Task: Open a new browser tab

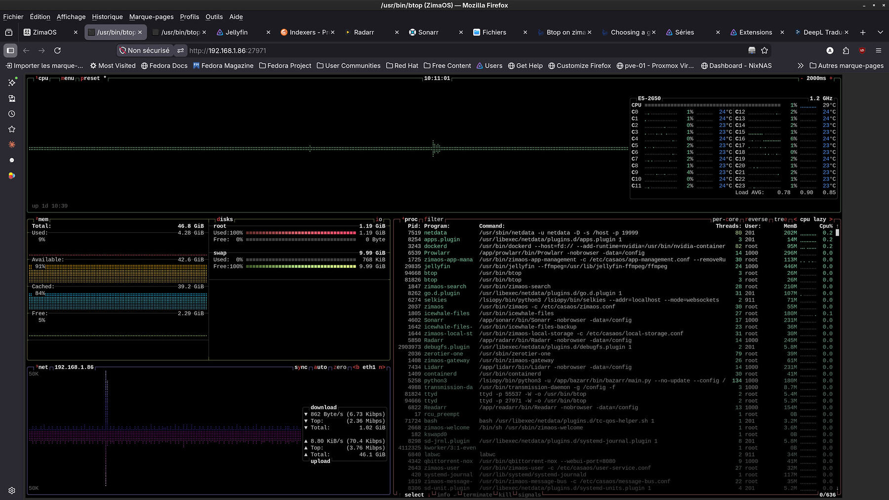Action: pos(863,32)
